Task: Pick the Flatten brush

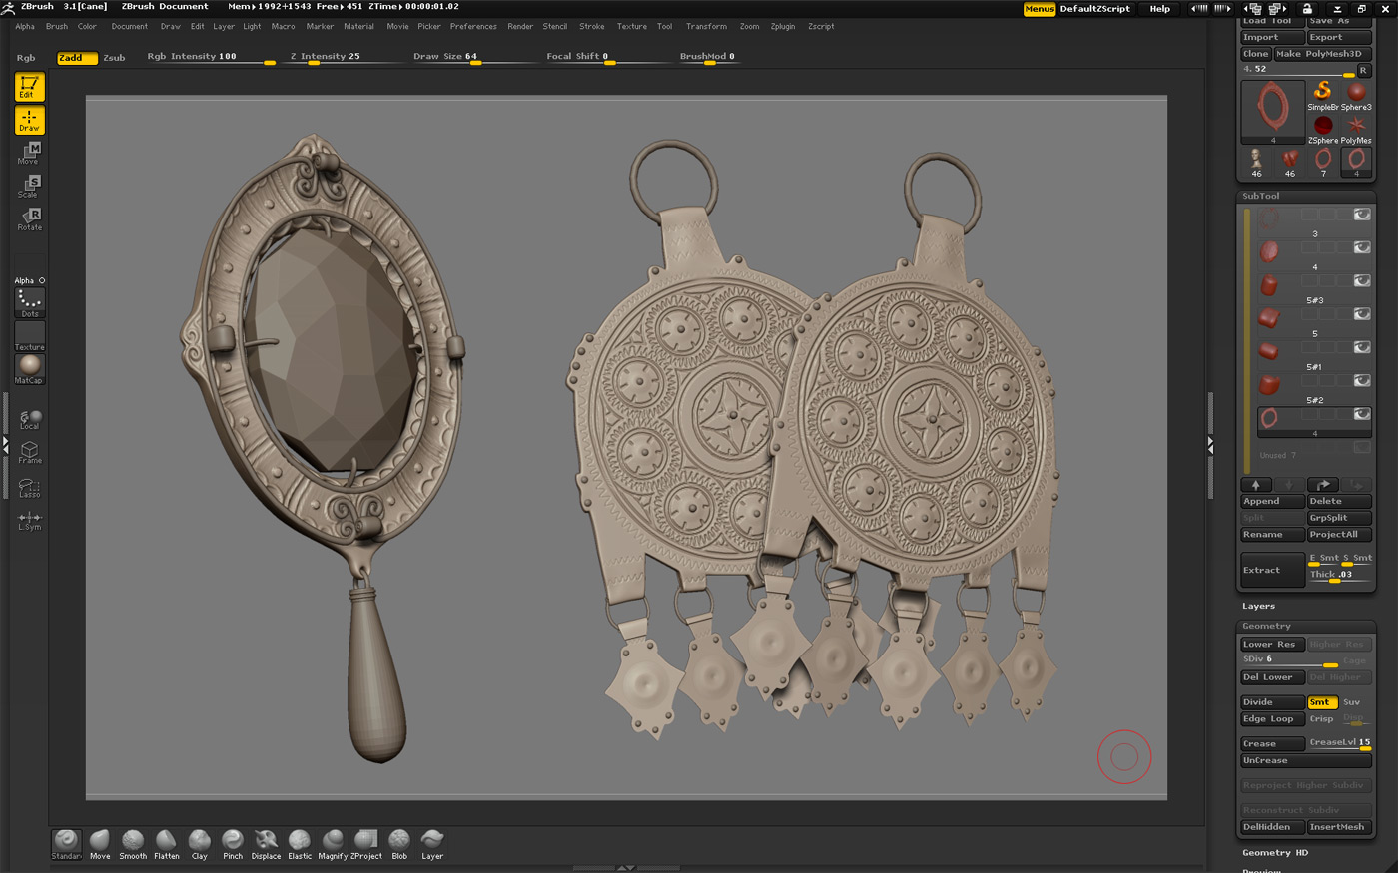Action: click(x=167, y=844)
